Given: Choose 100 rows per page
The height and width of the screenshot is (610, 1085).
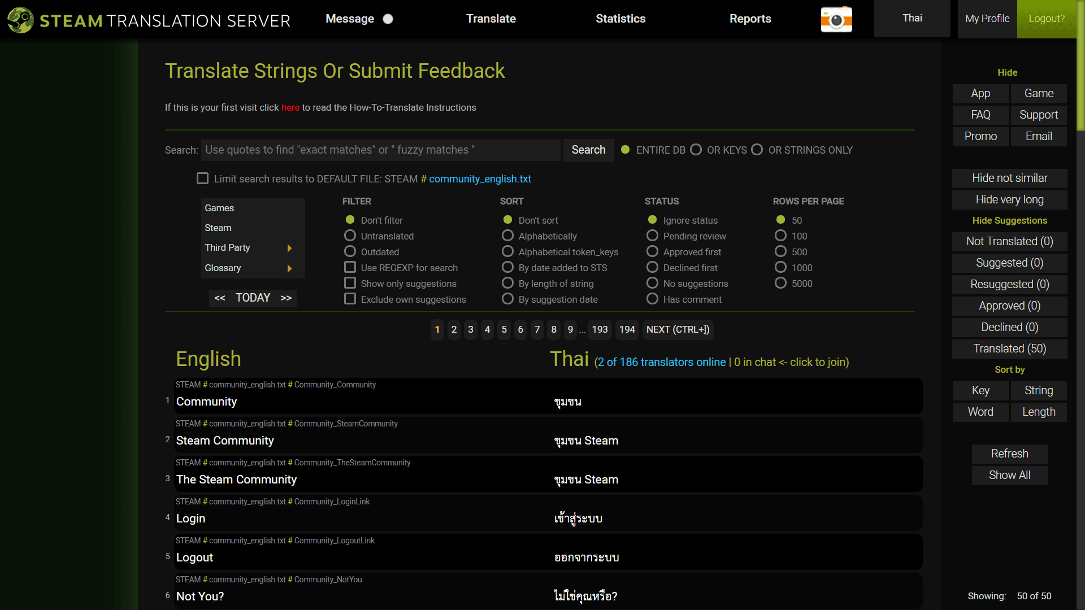Looking at the screenshot, I should 780,236.
